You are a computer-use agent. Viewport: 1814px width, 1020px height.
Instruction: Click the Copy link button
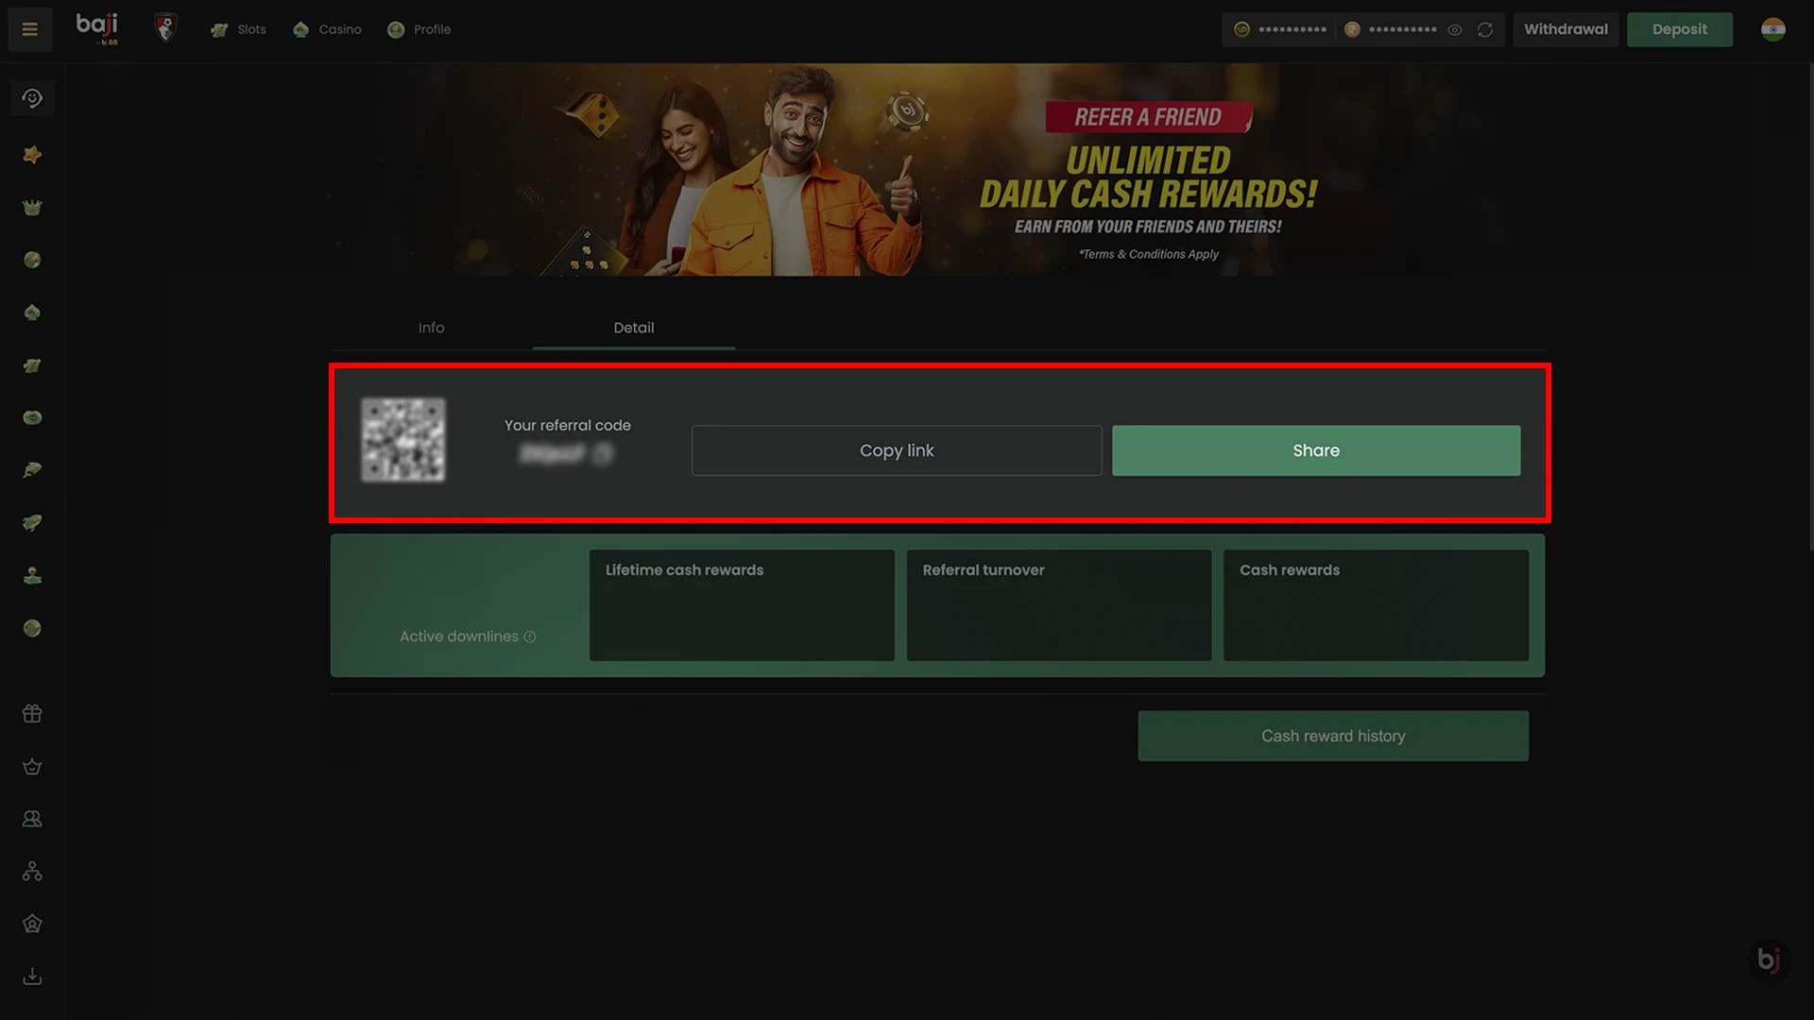896,450
